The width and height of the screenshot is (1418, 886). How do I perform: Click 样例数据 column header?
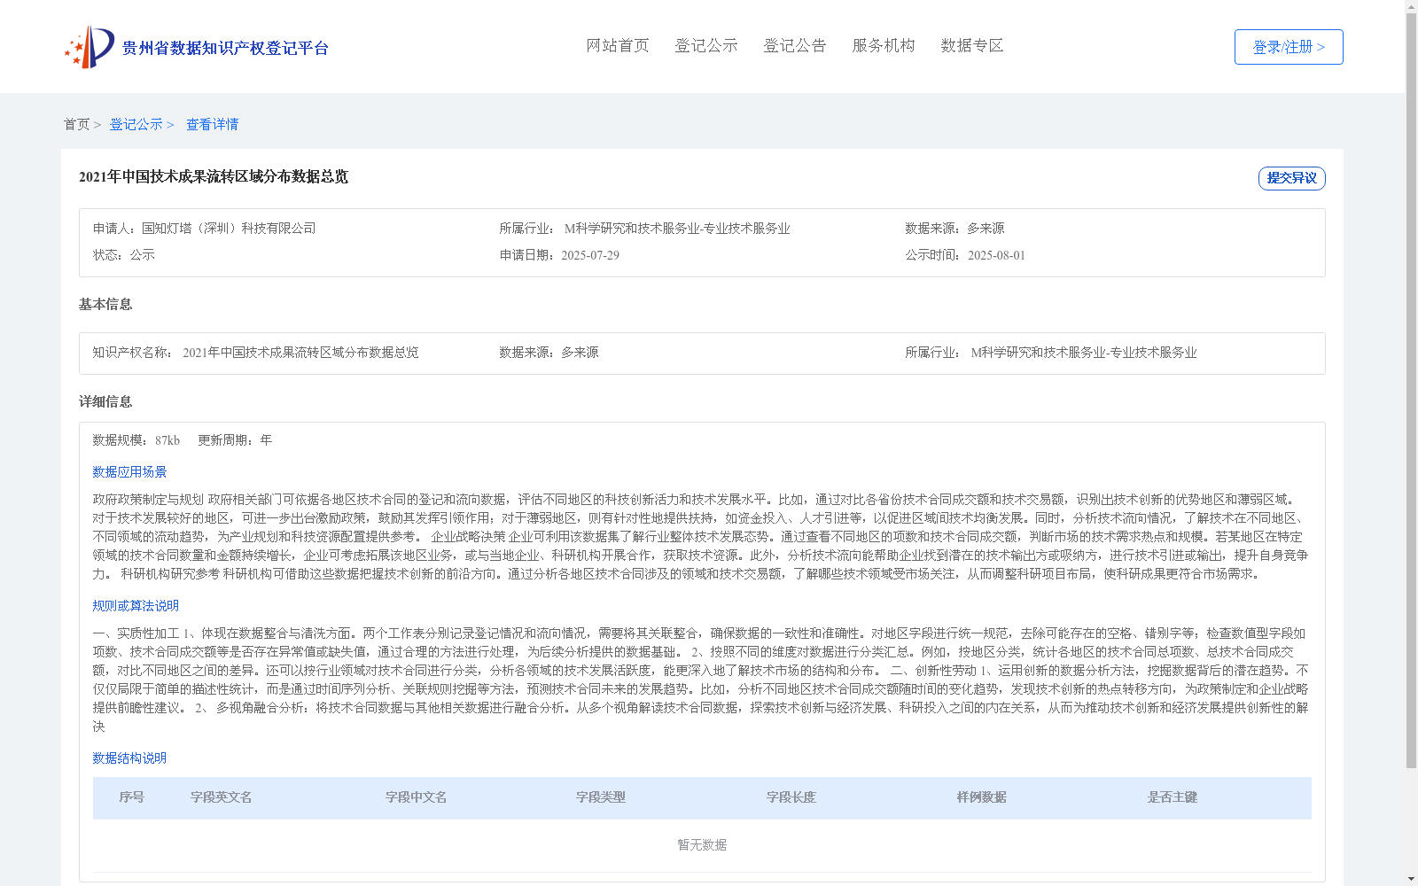pyautogui.click(x=982, y=797)
